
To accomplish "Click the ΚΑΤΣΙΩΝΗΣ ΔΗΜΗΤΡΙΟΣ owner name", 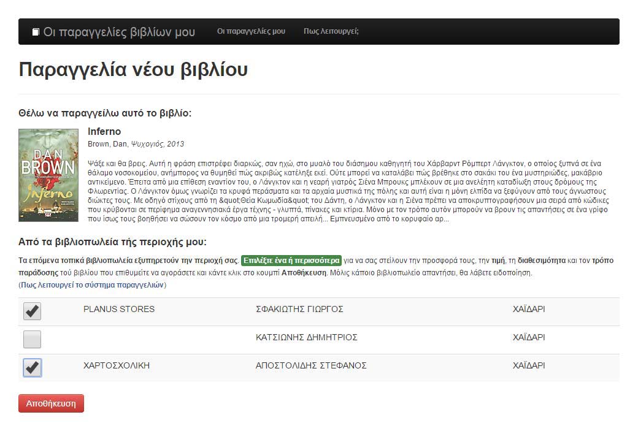I will pyautogui.click(x=306, y=337).
